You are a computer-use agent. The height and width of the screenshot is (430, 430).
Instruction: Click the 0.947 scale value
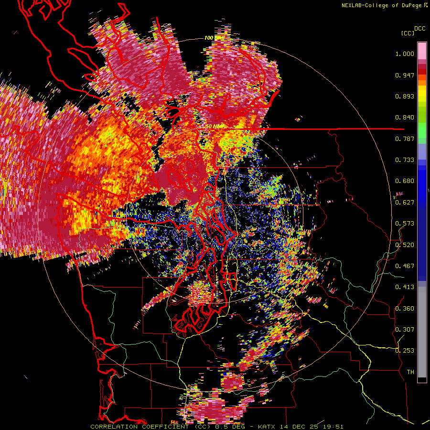(405, 75)
